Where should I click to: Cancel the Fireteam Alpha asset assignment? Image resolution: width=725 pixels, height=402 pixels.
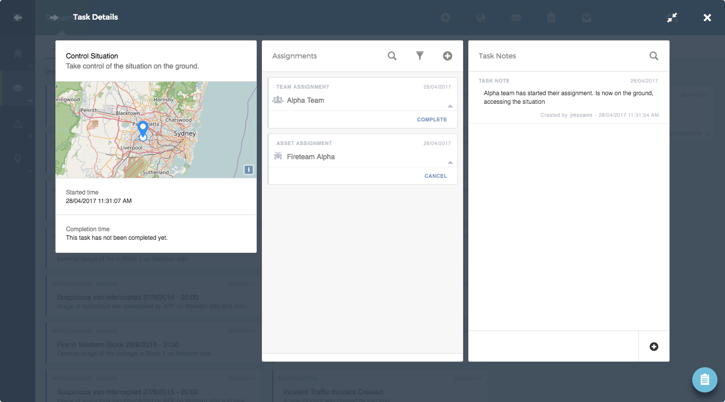pyautogui.click(x=436, y=176)
